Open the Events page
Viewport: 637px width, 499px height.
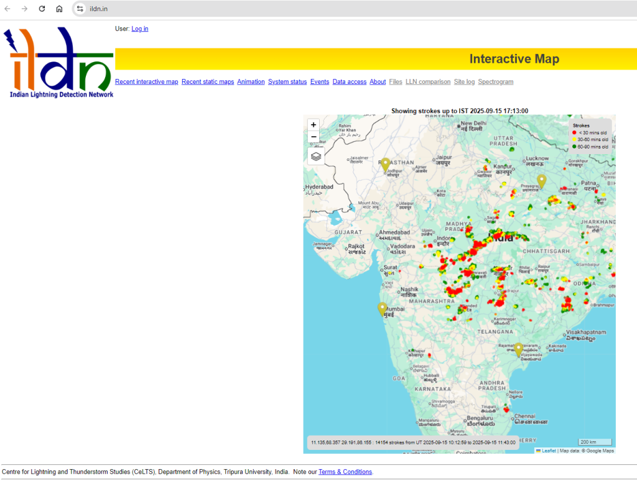tap(320, 82)
